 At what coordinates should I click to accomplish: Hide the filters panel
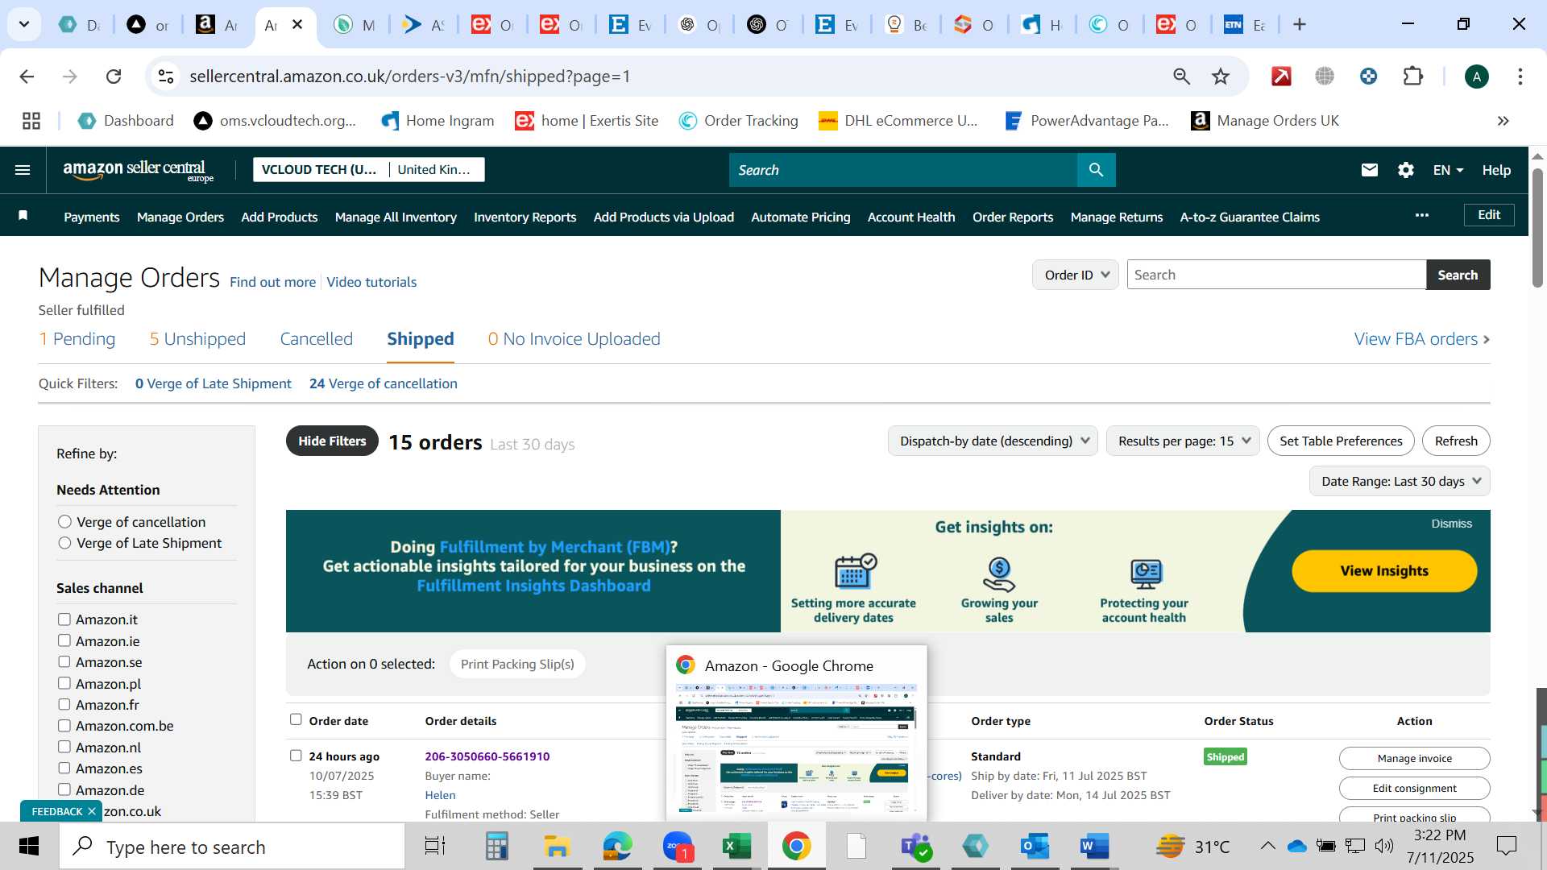(x=332, y=441)
